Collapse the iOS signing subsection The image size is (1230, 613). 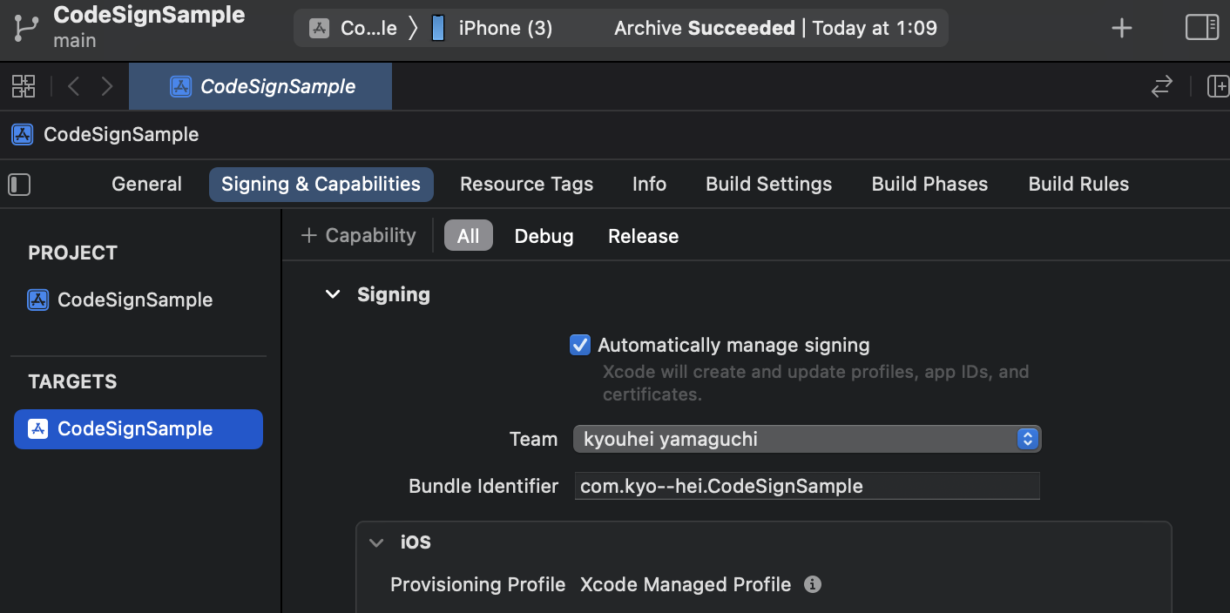(376, 542)
